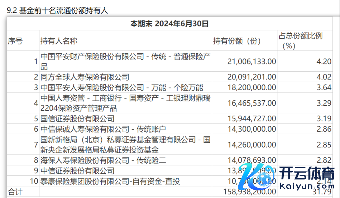The height and width of the screenshot is (198, 340).
Task: Click the percentage cell 3.64
Action: coord(324,87)
